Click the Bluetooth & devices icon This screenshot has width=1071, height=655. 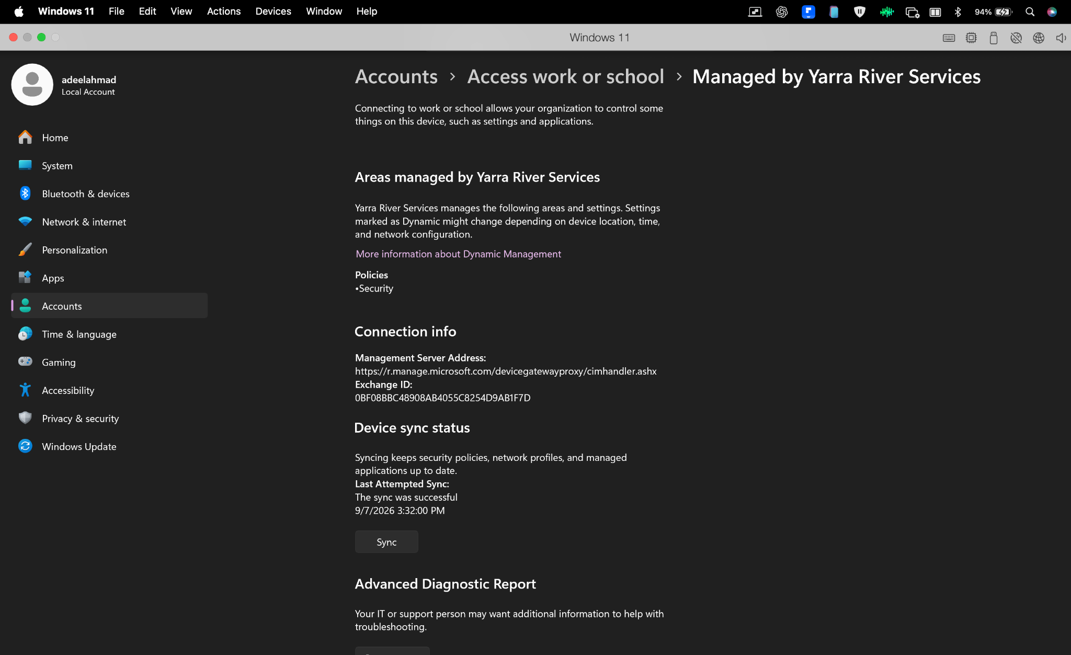[25, 193]
